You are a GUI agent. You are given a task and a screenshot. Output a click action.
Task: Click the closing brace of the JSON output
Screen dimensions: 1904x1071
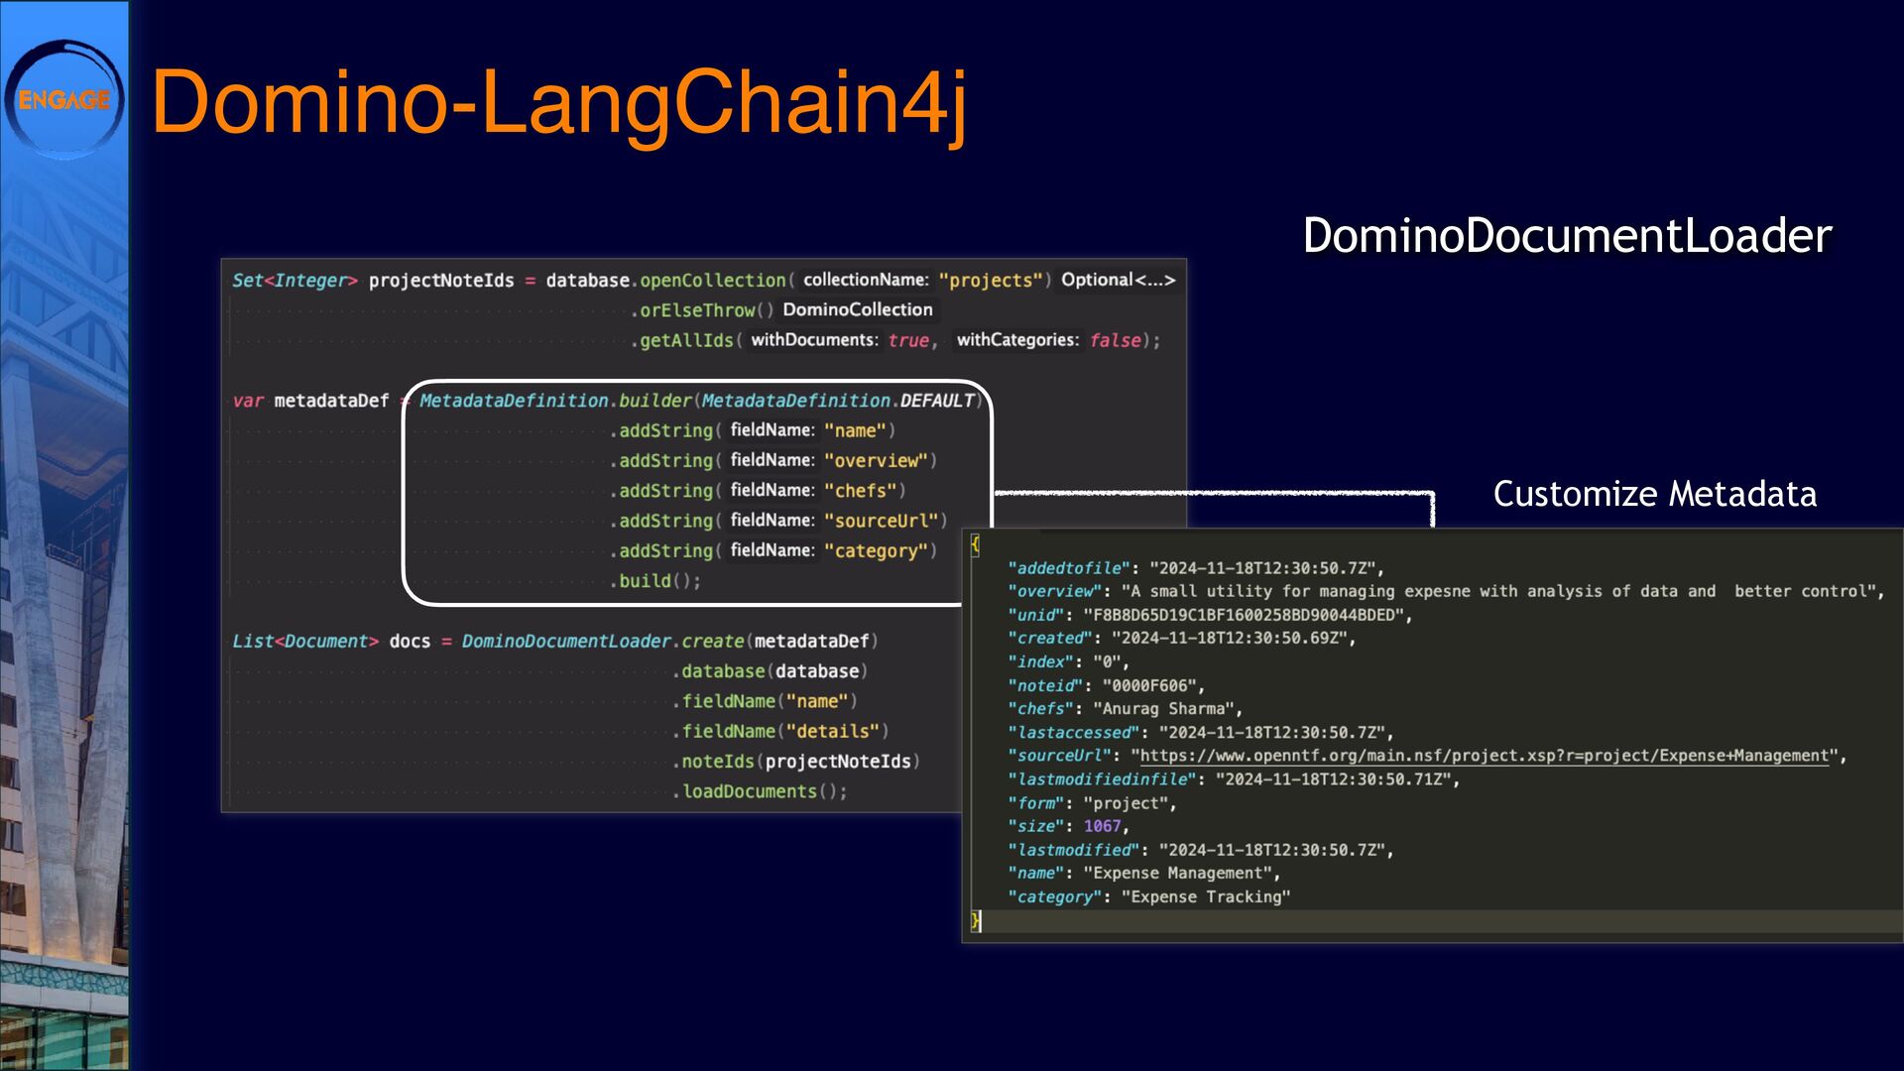pyautogui.click(x=976, y=921)
